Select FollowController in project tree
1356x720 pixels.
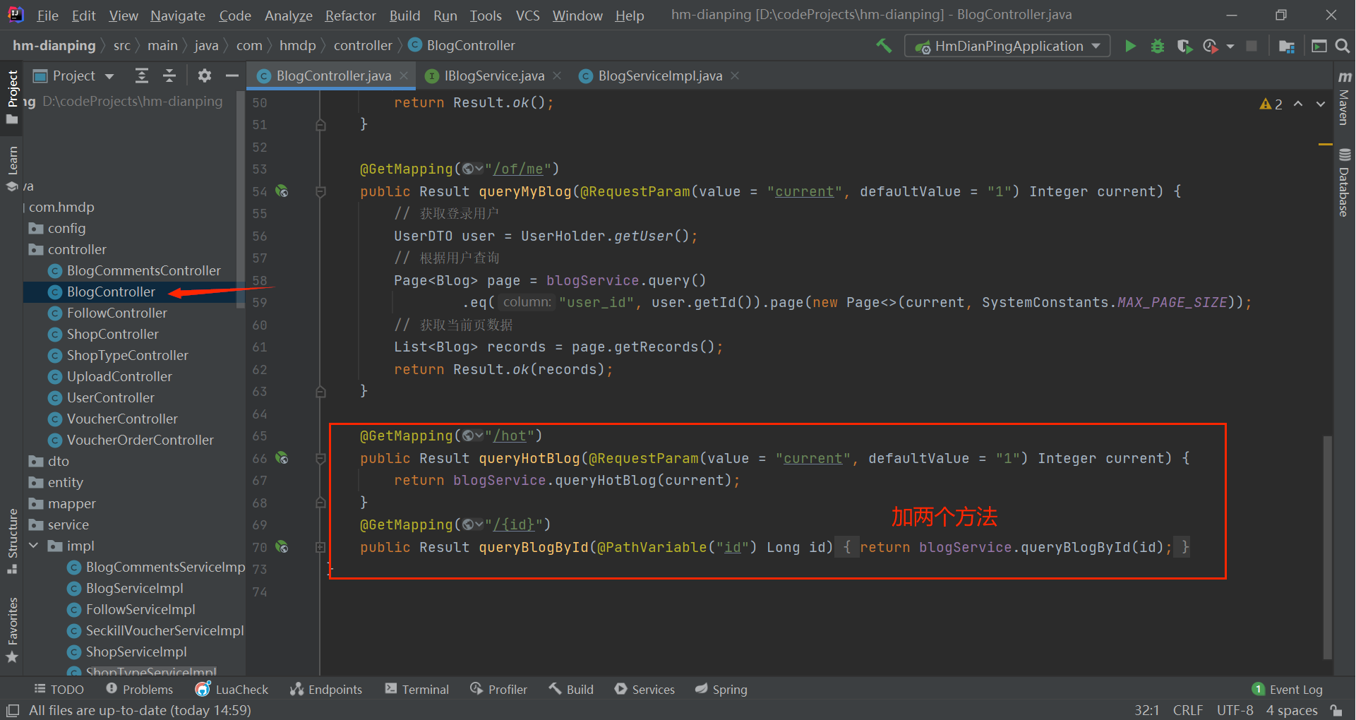pyautogui.click(x=117, y=313)
